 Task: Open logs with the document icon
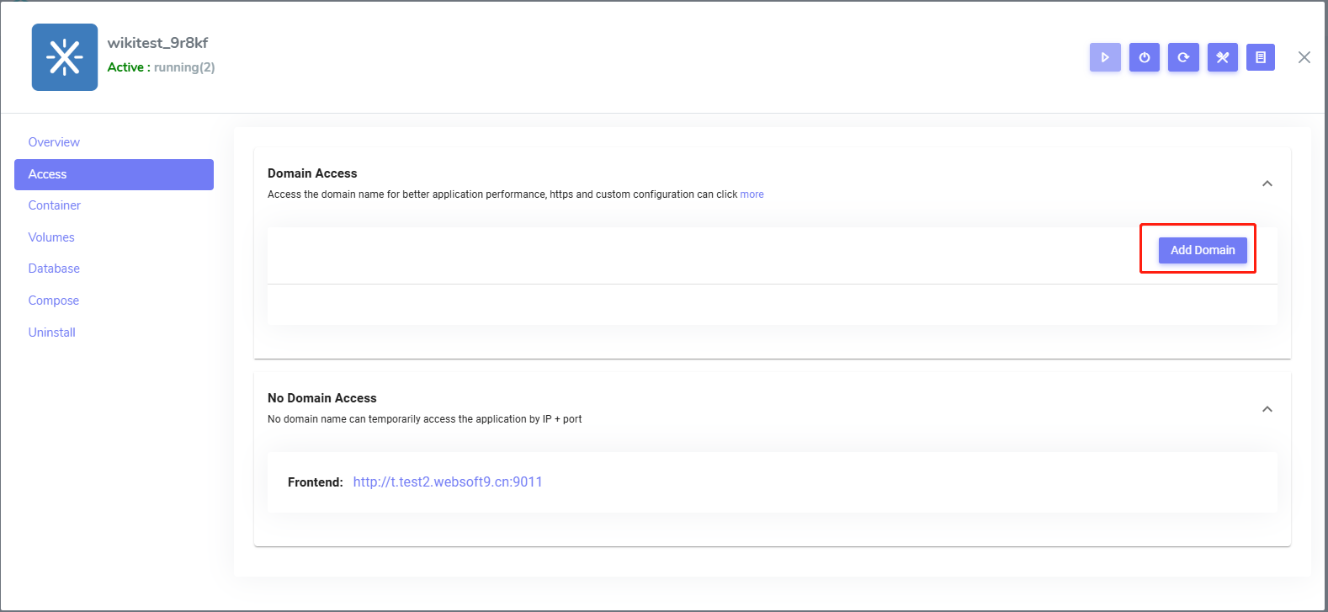(x=1260, y=57)
